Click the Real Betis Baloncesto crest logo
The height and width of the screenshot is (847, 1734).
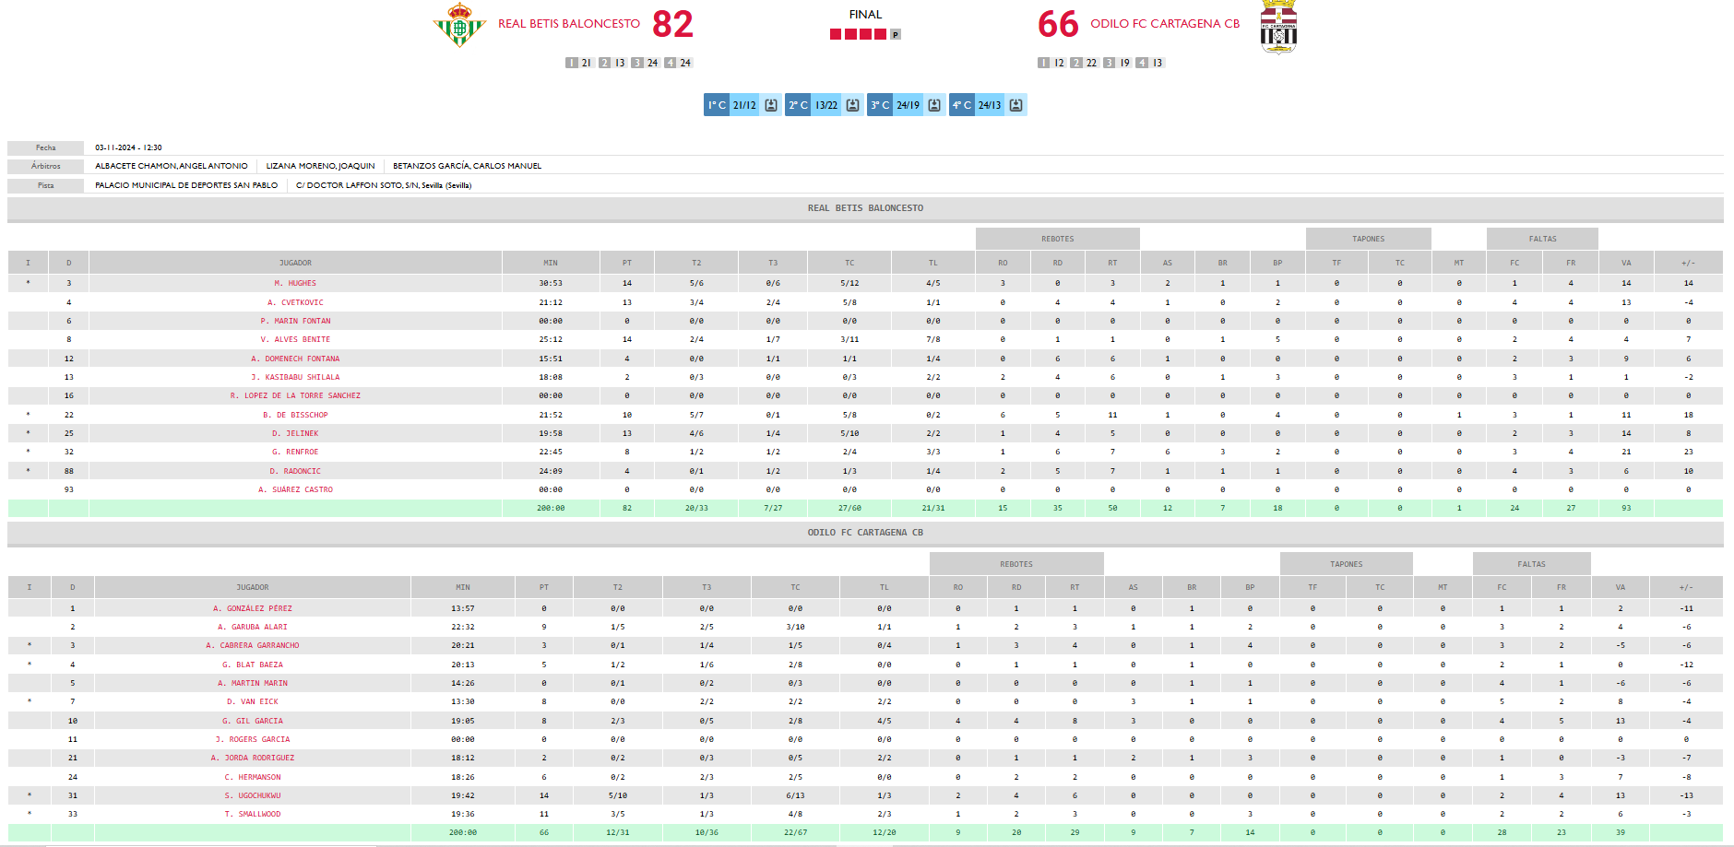tap(459, 25)
